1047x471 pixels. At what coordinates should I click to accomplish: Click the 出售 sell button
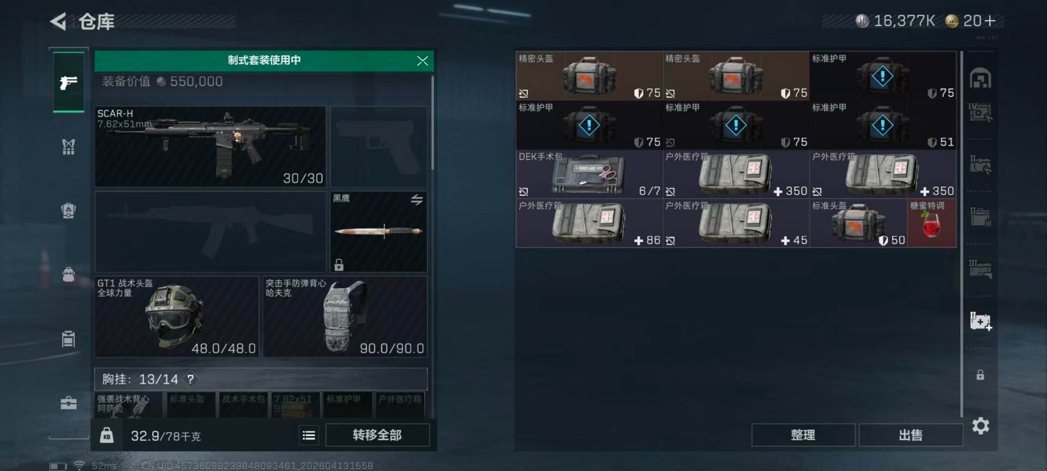(x=910, y=435)
